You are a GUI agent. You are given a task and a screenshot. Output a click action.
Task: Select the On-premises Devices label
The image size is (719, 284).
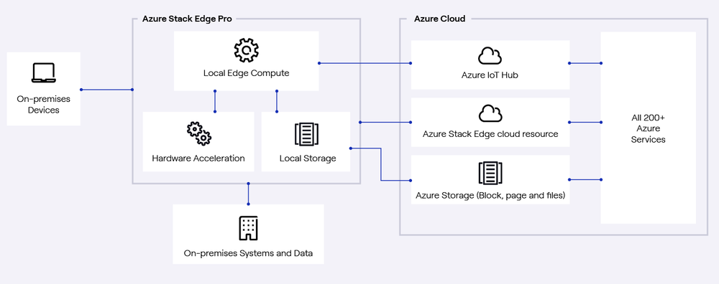(x=44, y=104)
